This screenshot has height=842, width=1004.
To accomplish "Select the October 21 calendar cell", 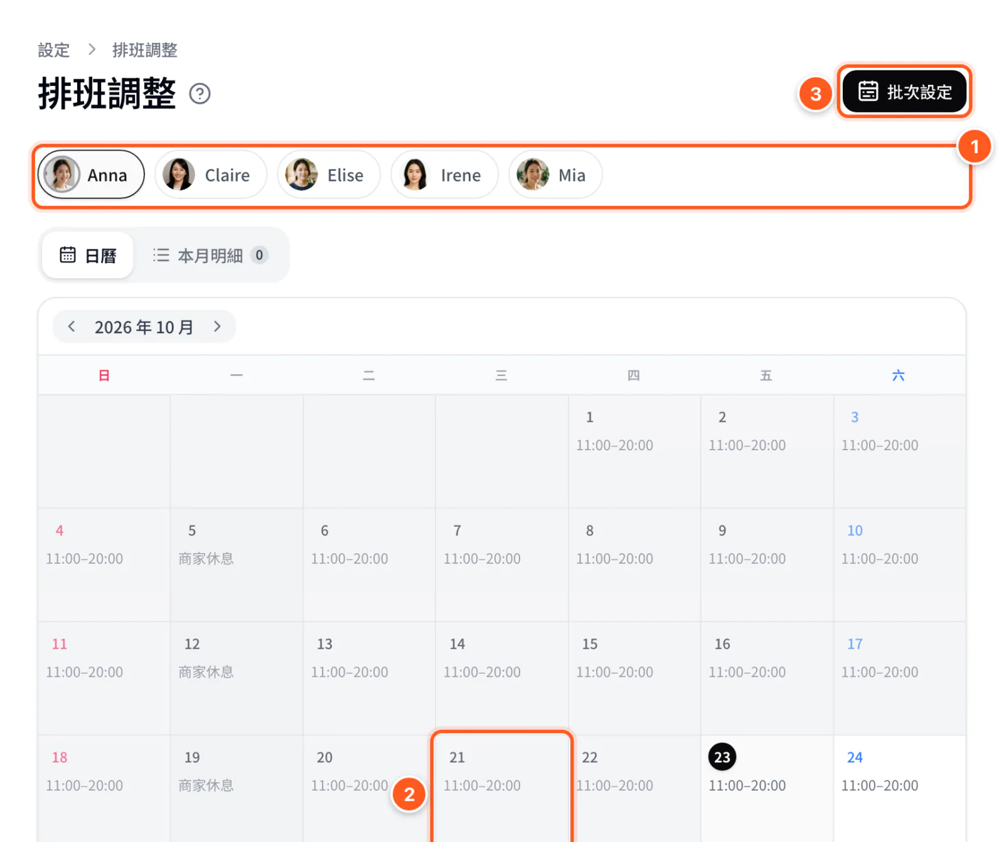I will [501, 789].
